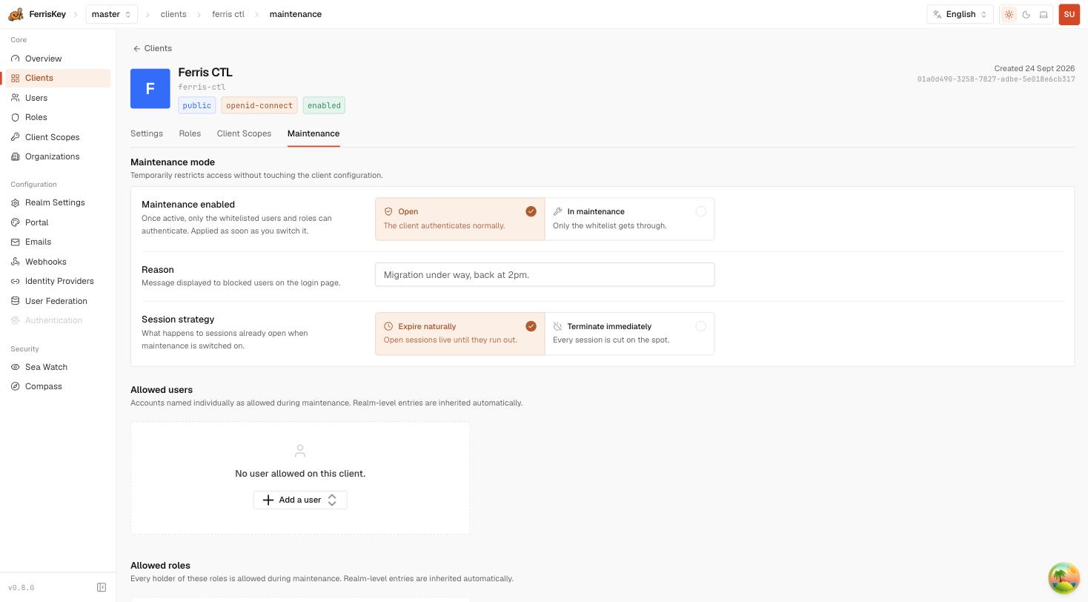Focus the Reason message input field

coord(545,274)
